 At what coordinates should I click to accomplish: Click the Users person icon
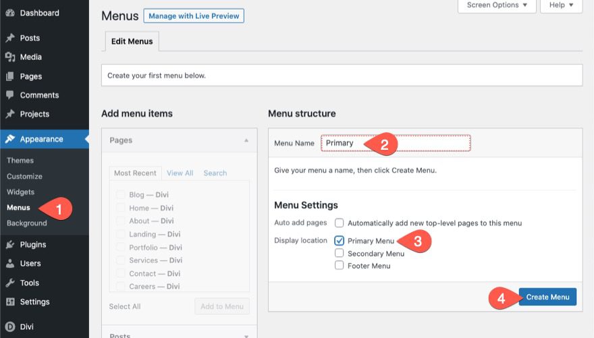10,263
